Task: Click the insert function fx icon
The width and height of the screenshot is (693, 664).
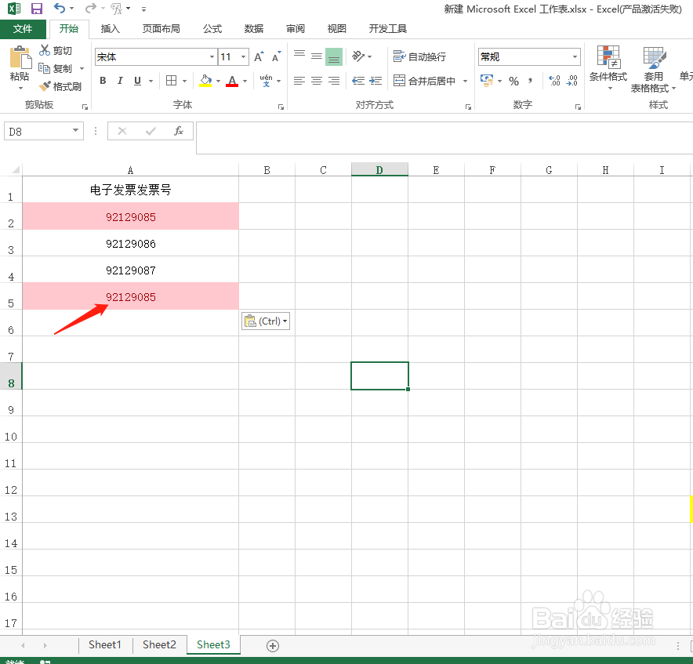Action: coord(179,131)
